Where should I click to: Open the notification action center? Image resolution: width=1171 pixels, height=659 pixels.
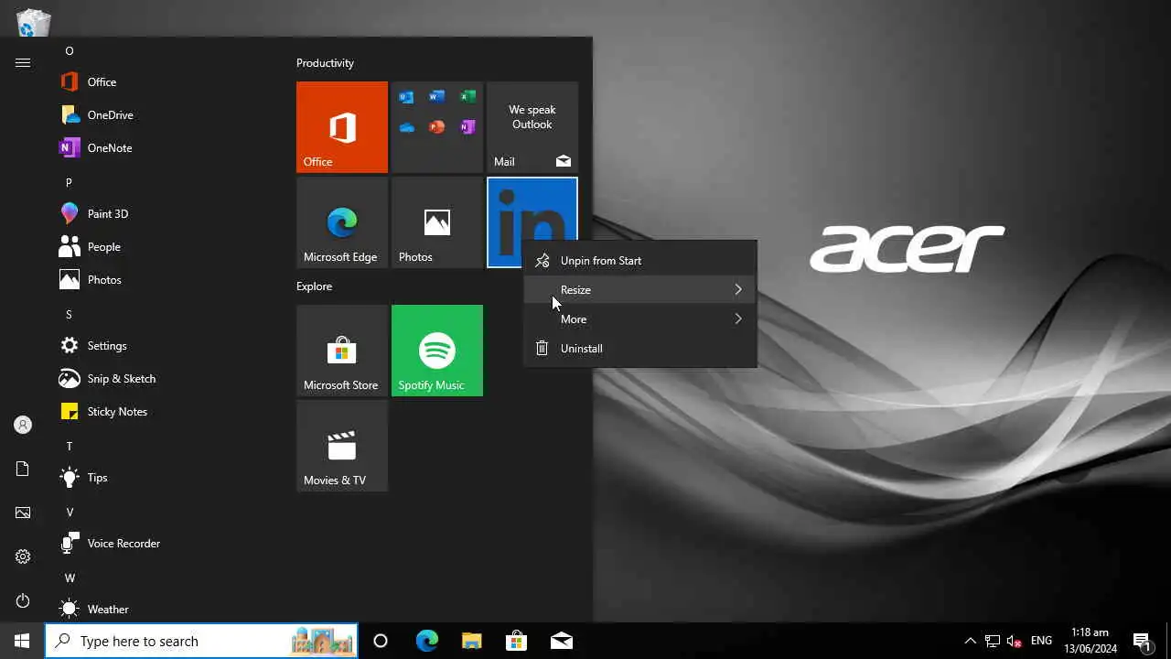tap(1142, 641)
